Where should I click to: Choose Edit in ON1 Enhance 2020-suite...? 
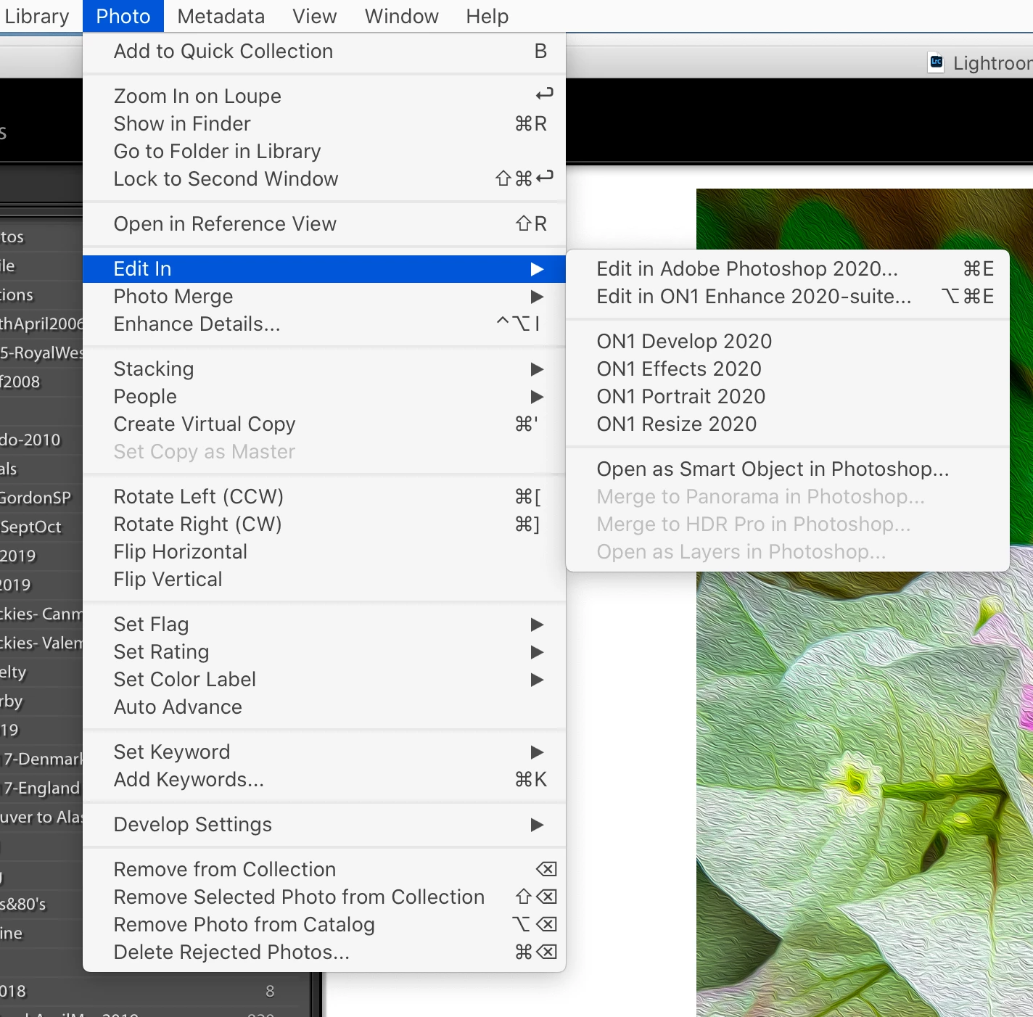788,297
